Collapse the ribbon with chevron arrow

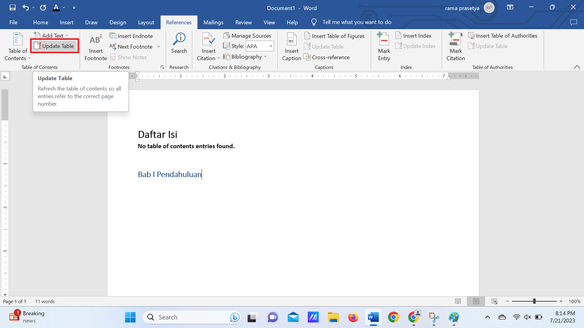coord(577,67)
